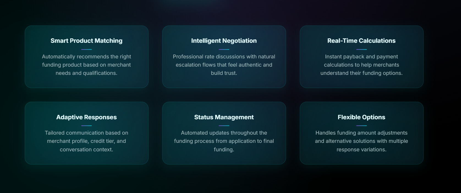The width and height of the screenshot is (461, 193).
Task: Click the description text under Smart Product Matching
Action: (x=86, y=65)
